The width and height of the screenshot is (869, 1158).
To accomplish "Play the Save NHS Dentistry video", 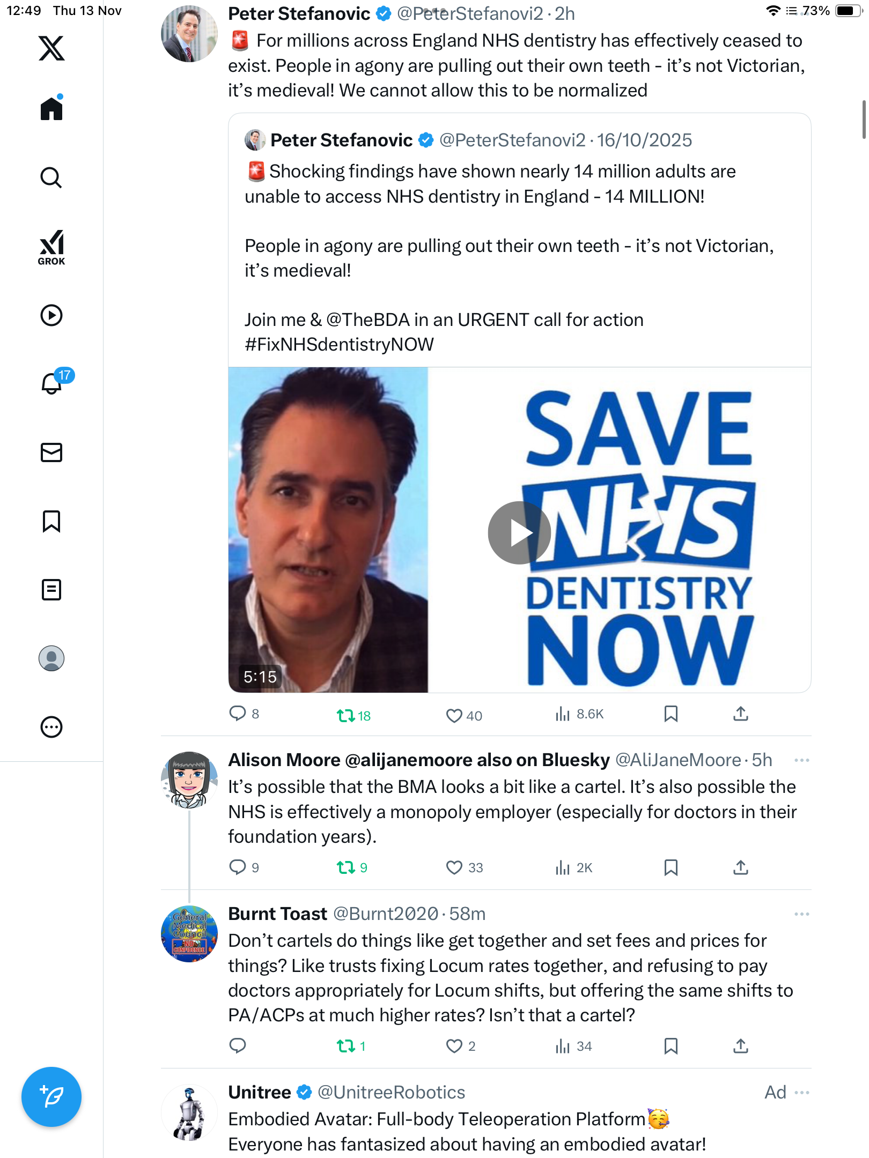I will pos(519,532).
